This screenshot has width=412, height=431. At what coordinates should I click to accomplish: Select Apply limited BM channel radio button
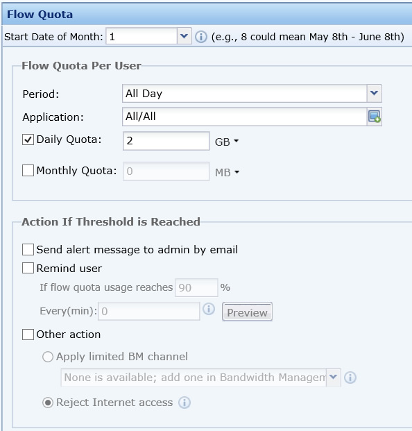click(48, 357)
